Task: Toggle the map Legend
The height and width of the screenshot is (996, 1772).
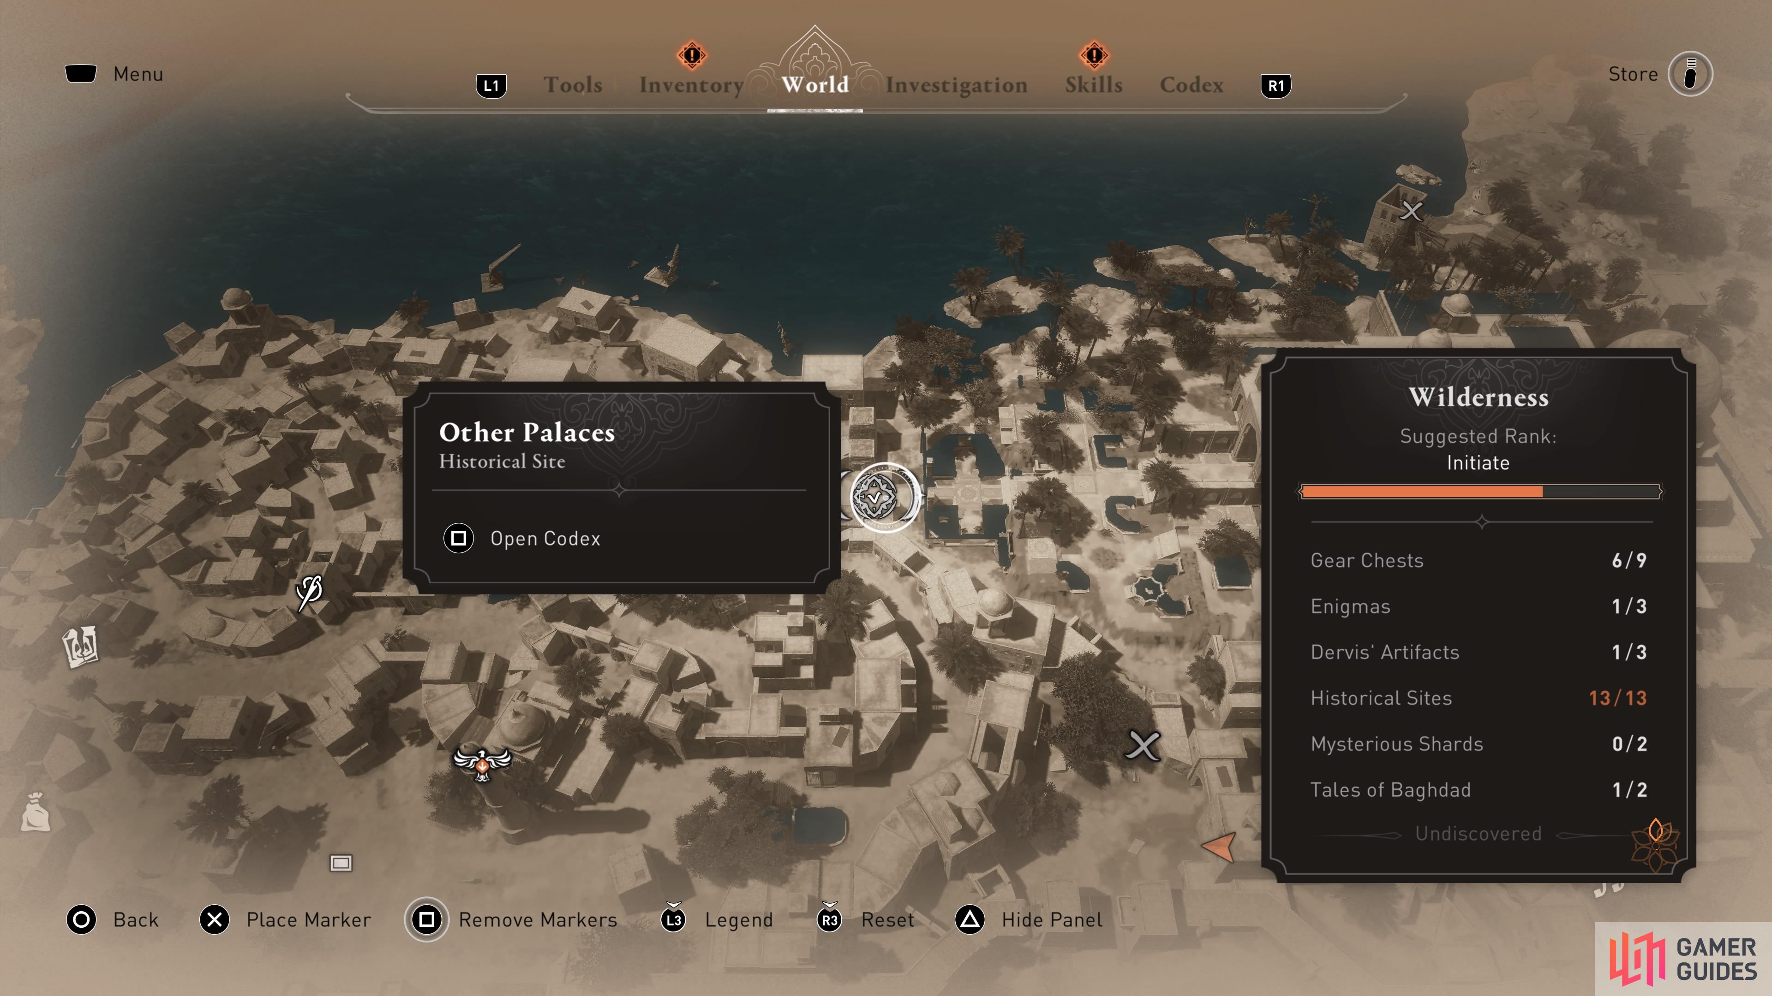Action: [718, 920]
